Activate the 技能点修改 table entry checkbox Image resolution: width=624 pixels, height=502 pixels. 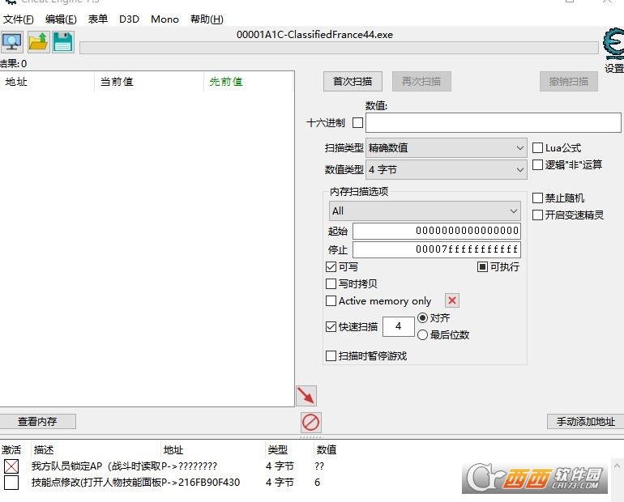point(11,483)
